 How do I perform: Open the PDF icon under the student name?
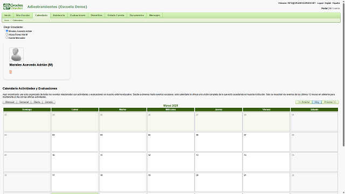coord(10,72)
